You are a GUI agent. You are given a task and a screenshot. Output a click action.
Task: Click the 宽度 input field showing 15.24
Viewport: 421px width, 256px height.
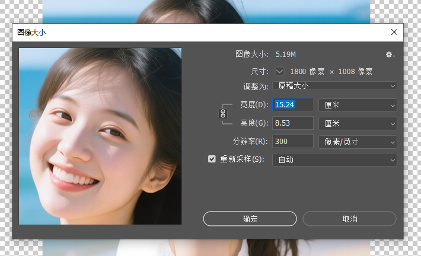point(293,105)
